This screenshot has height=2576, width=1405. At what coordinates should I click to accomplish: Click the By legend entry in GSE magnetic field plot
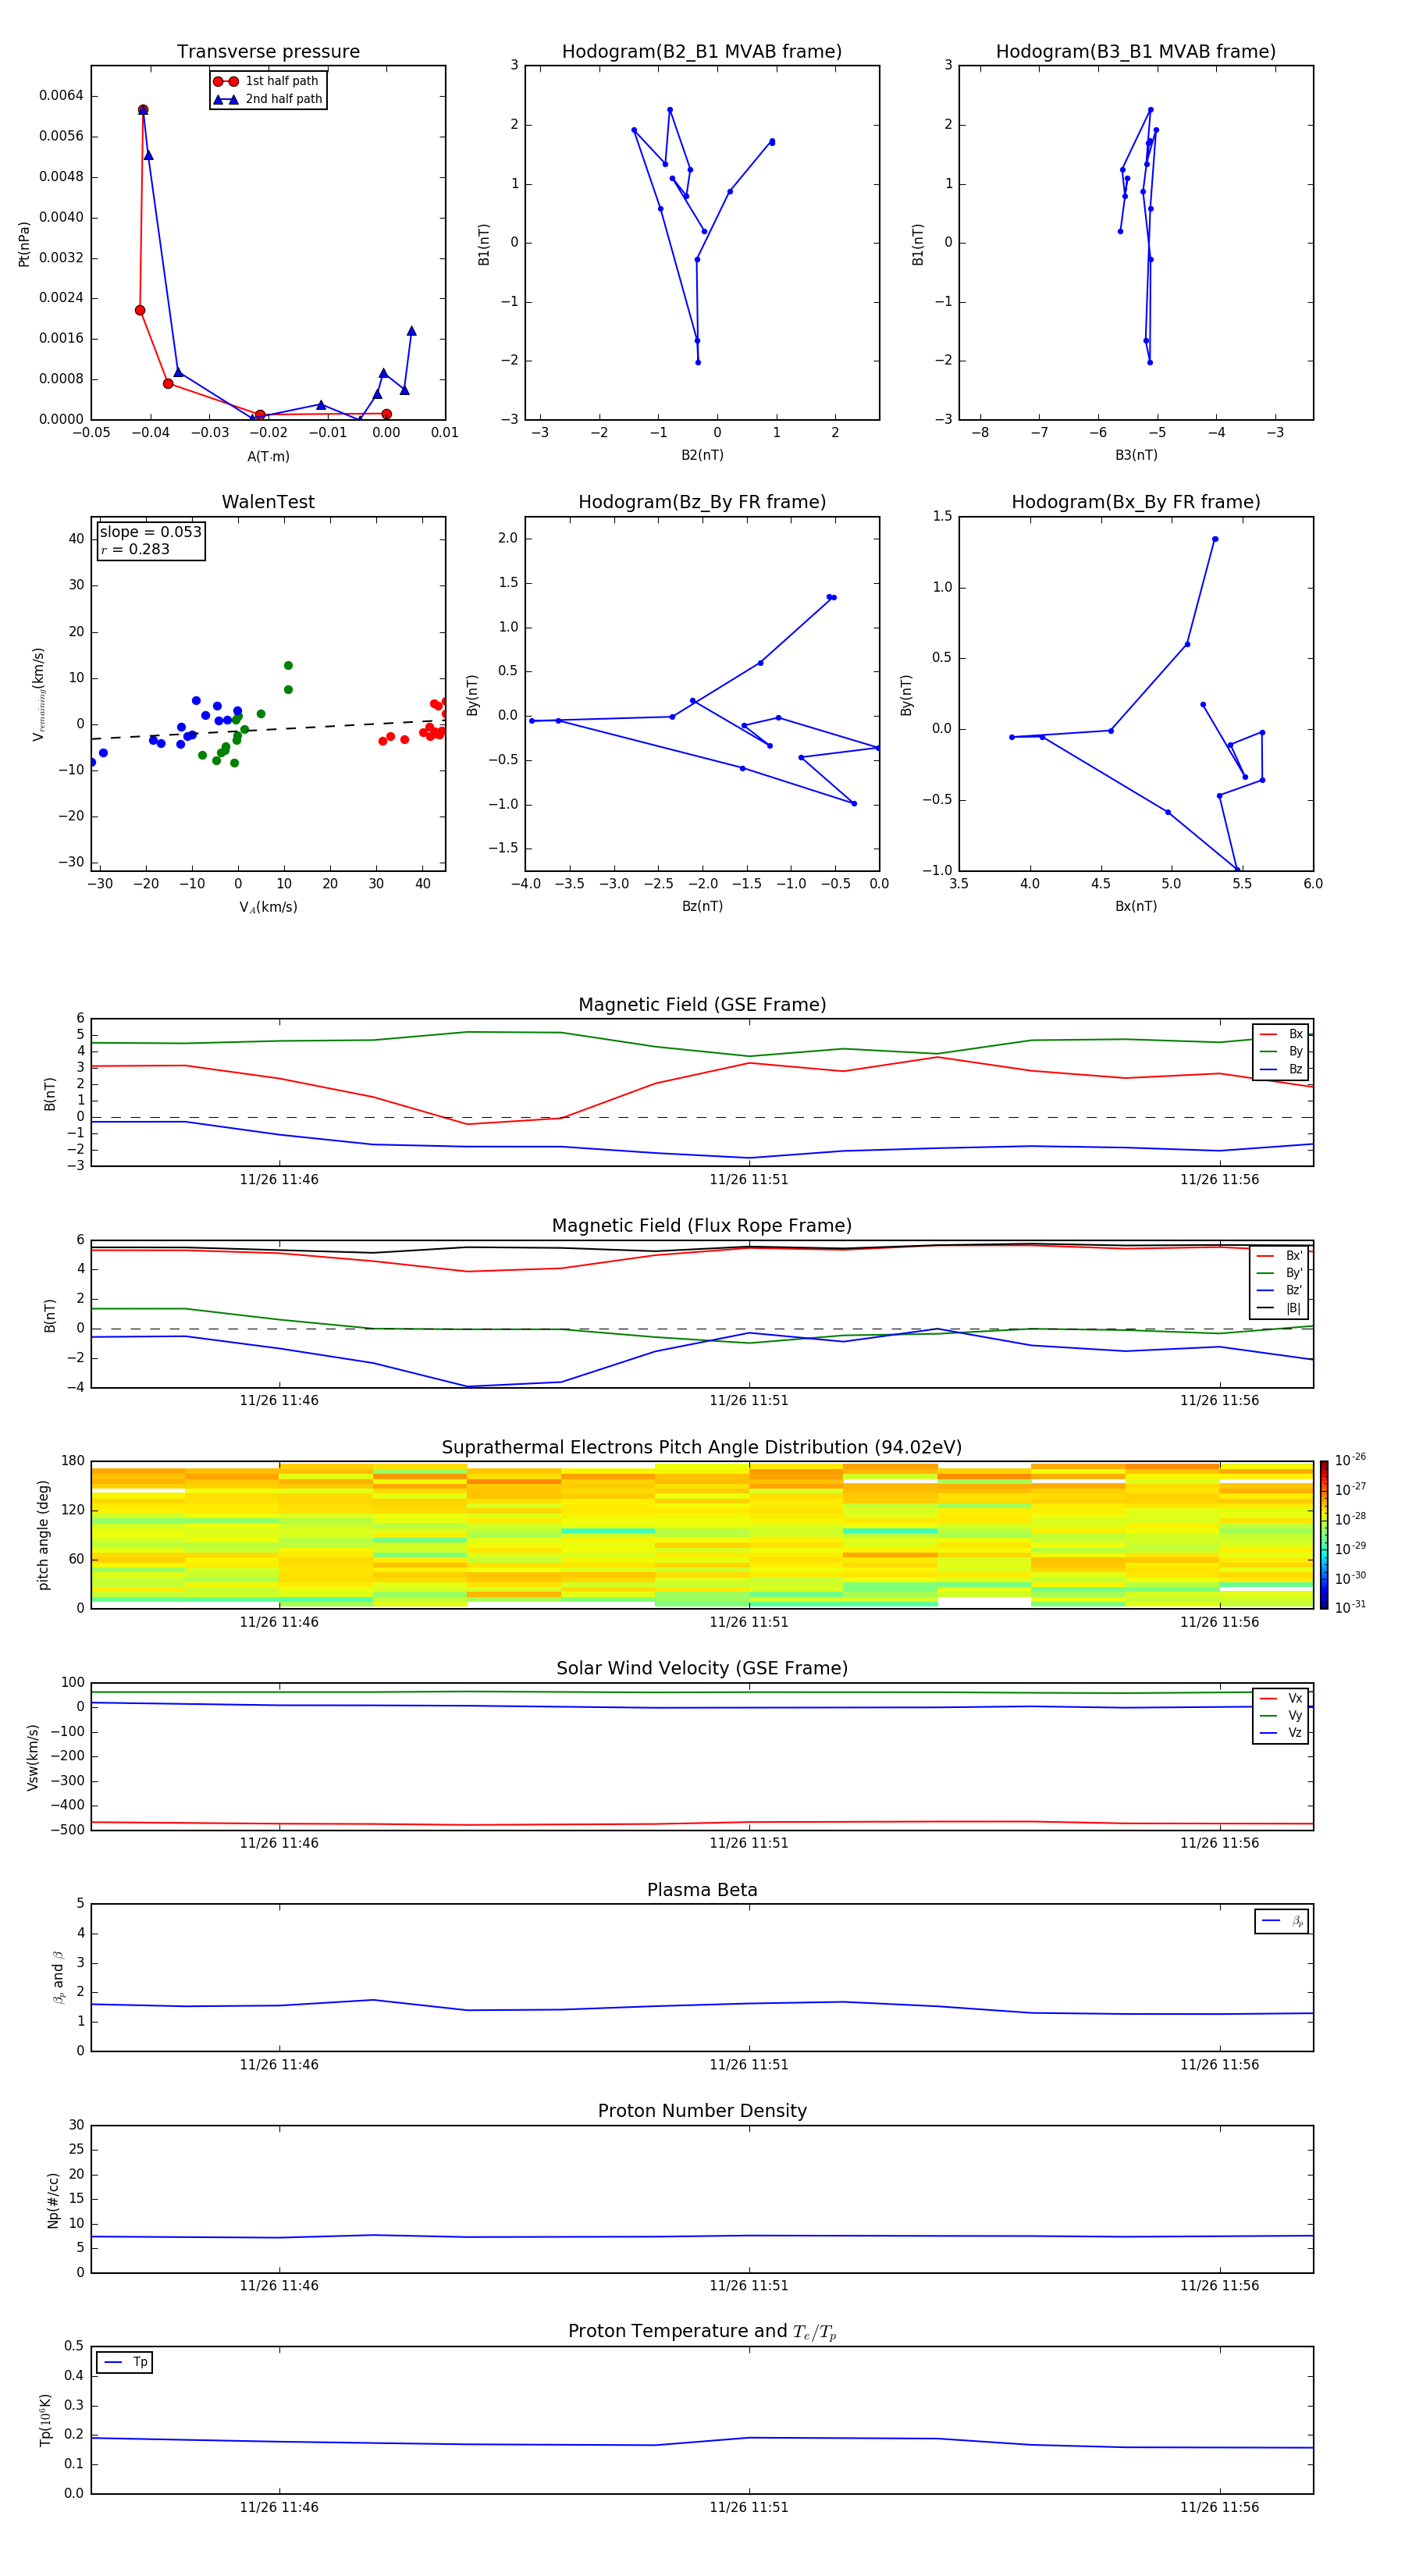[1281, 1051]
